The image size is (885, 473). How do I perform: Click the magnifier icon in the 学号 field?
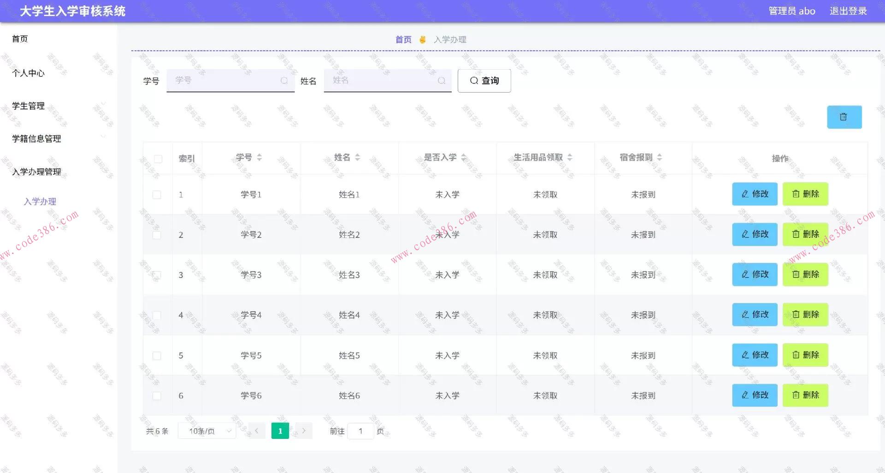[284, 80]
